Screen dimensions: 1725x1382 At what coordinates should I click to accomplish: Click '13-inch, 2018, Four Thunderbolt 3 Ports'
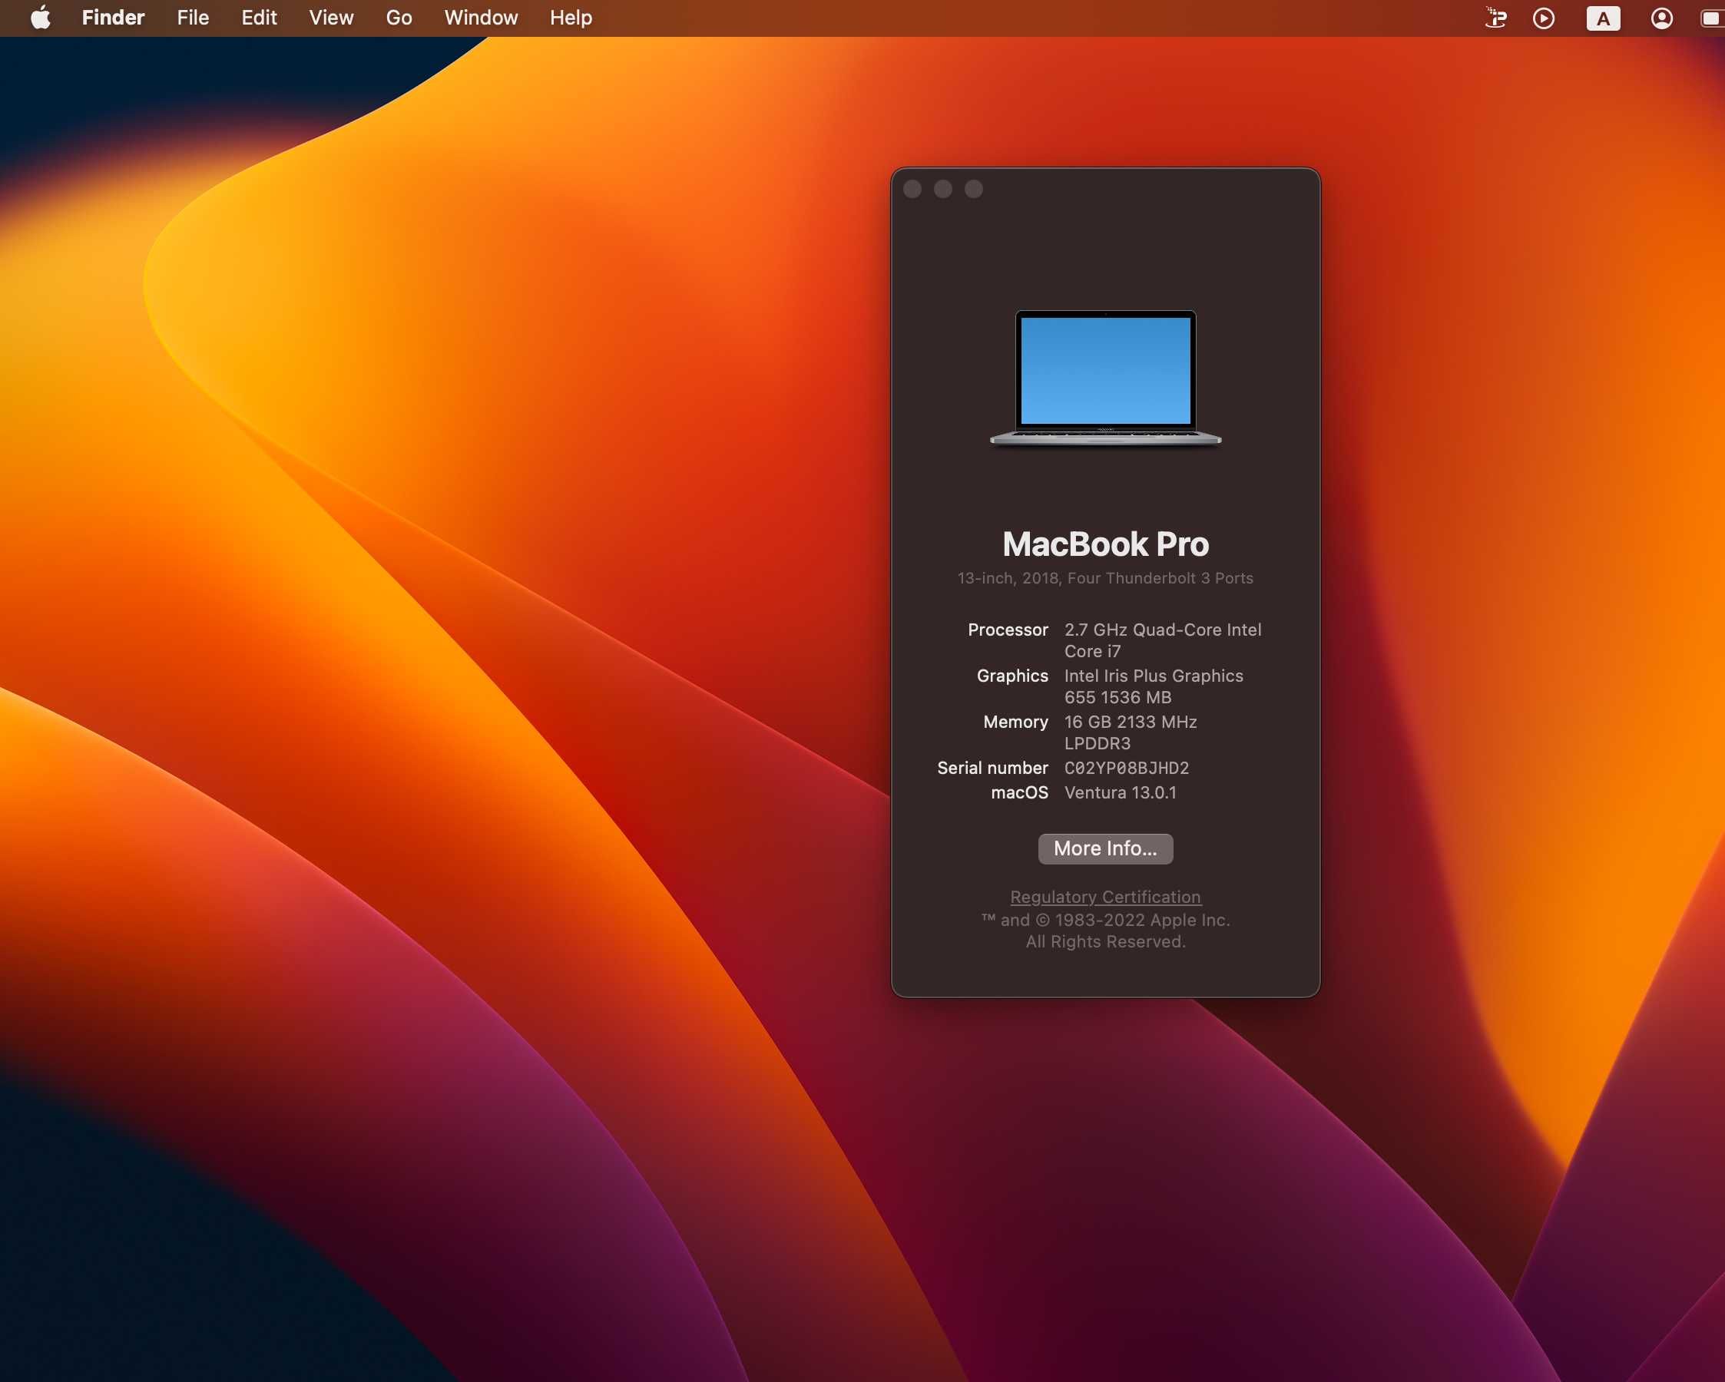click(x=1105, y=578)
